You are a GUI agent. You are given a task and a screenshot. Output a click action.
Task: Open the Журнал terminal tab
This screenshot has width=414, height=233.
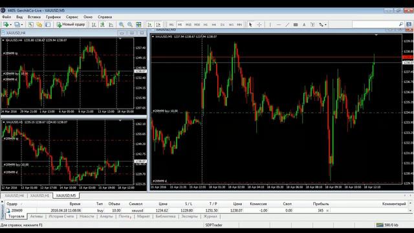[210, 216]
